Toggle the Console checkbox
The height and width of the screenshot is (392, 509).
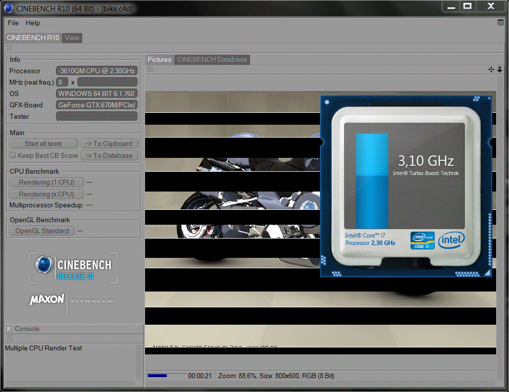tap(9, 329)
